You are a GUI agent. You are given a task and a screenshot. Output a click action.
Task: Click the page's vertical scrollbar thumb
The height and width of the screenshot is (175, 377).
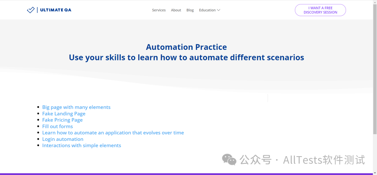[375, 69]
